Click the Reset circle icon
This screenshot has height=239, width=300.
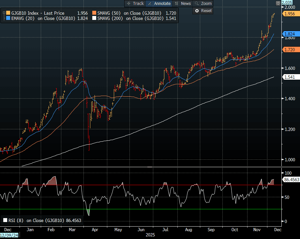(x=197, y=11)
